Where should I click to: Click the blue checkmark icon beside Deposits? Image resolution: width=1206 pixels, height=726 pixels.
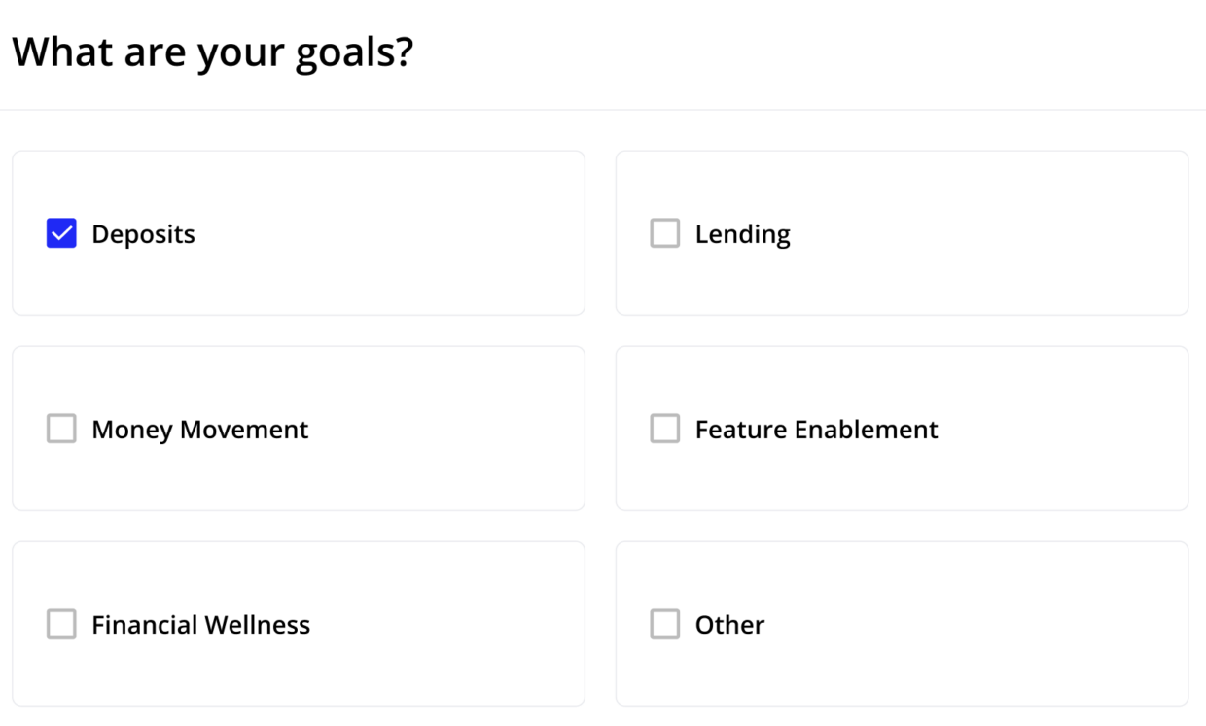pos(61,233)
